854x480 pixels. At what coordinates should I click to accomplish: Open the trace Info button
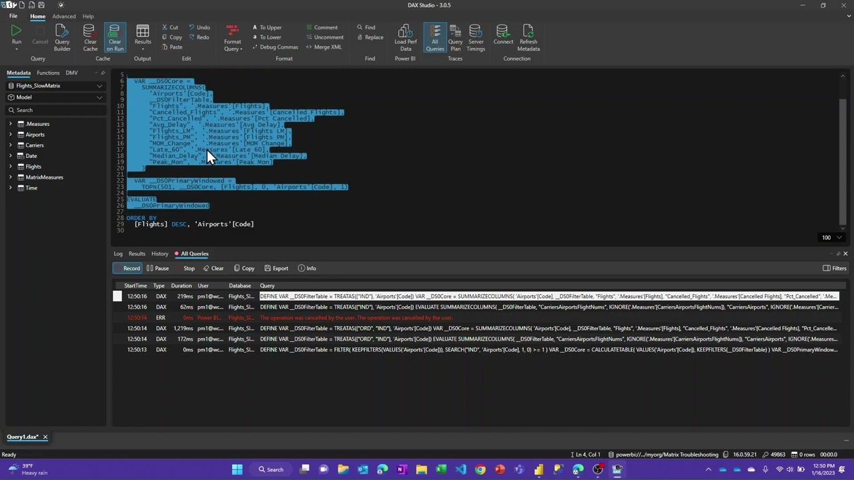pos(307,269)
